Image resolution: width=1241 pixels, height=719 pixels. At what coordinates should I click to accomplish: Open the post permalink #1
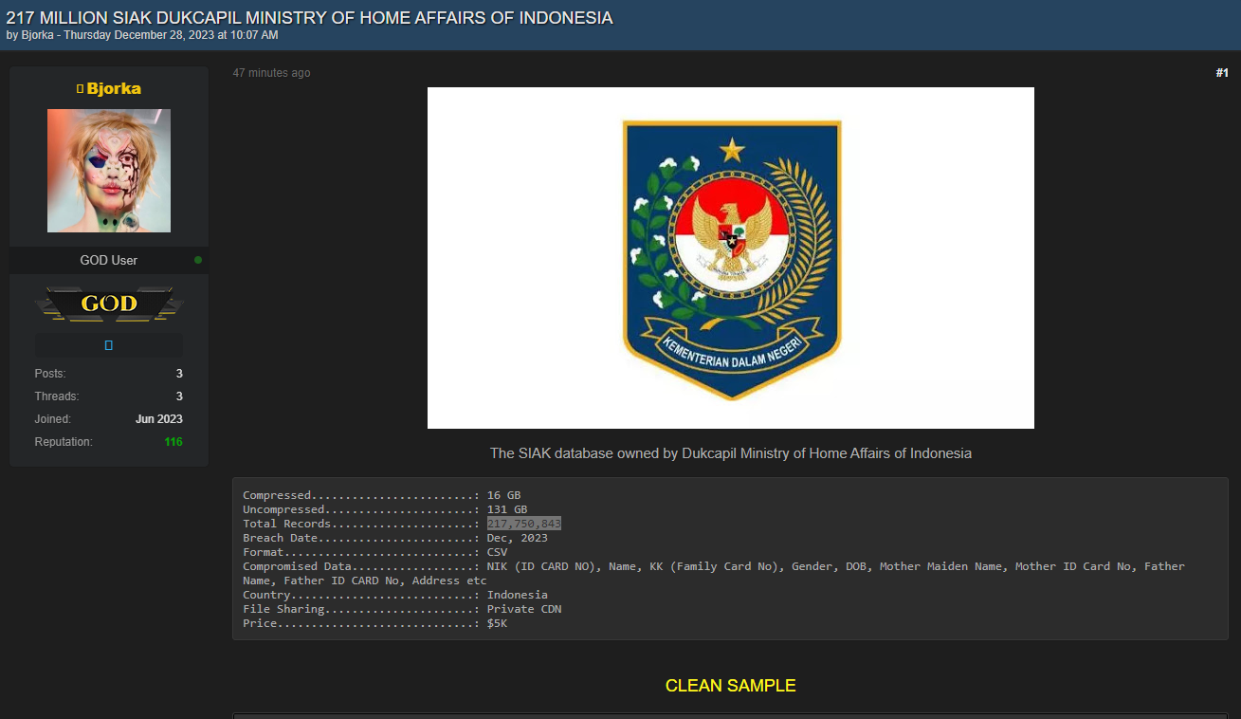[1222, 73]
